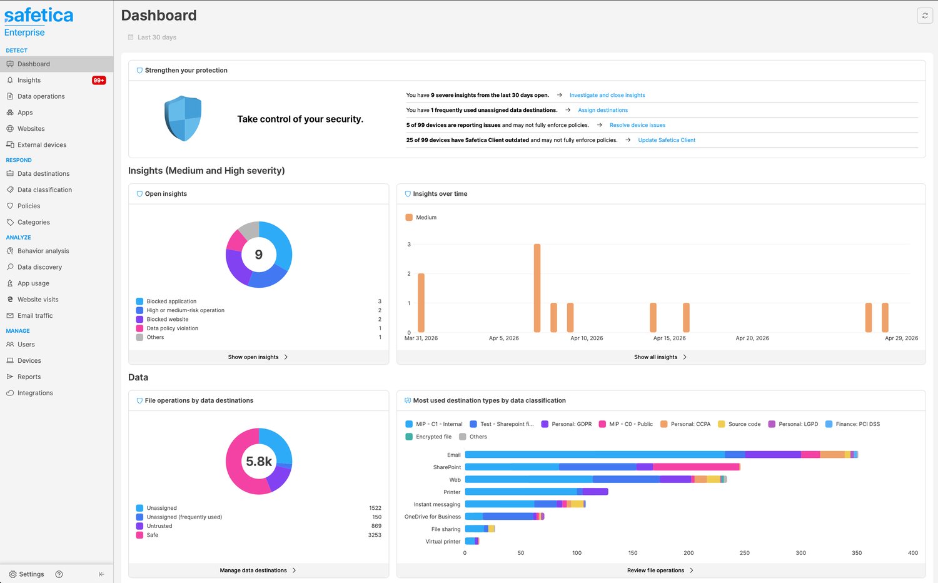Toggle Personal: GDPR legend swatch
The image size is (938, 583).
(x=545, y=424)
